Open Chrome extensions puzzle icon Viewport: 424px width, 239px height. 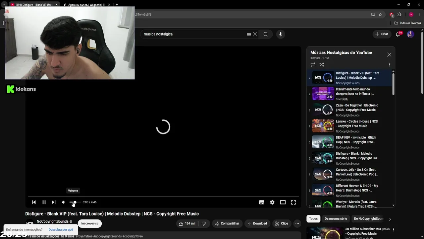(399, 15)
